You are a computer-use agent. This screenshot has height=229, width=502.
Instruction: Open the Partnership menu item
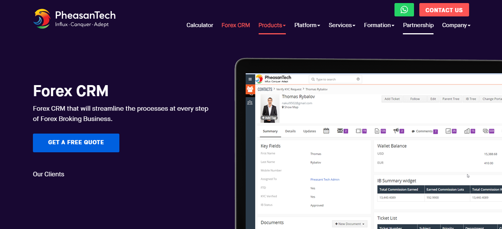[418, 25]
